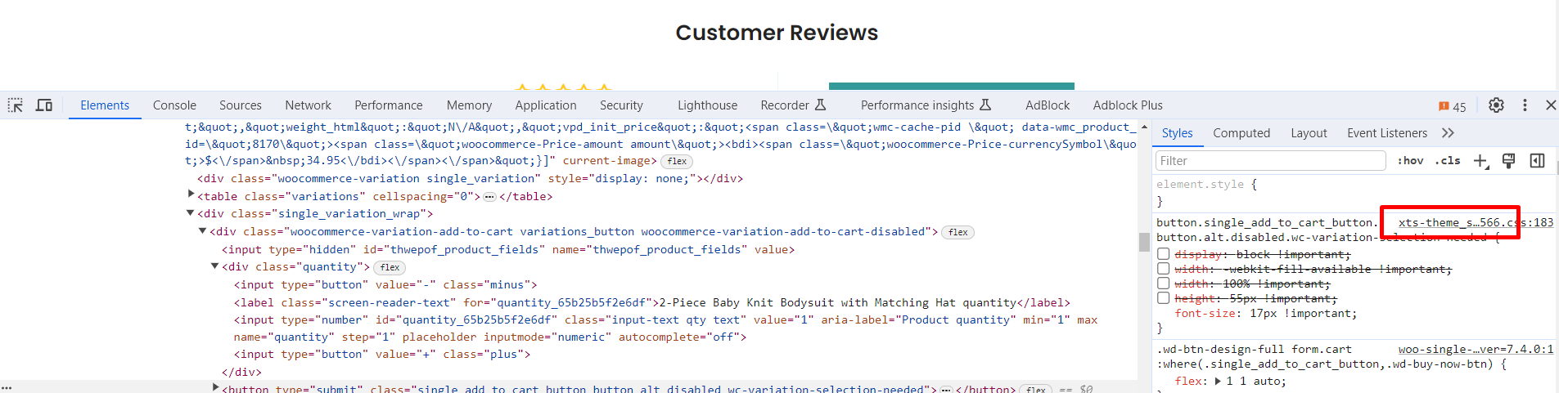Click the Elements panel vertical scrollbar
The image size is (1559, 393).
point(1144,242)
